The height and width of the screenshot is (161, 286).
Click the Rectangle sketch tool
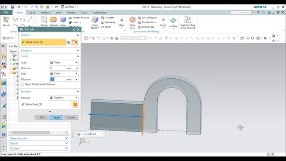pos(23,19)
